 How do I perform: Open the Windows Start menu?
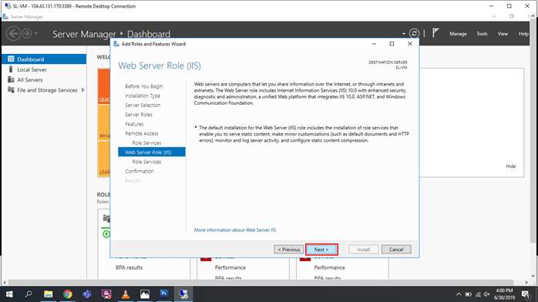pyautogui.click(x=9, y=294)
